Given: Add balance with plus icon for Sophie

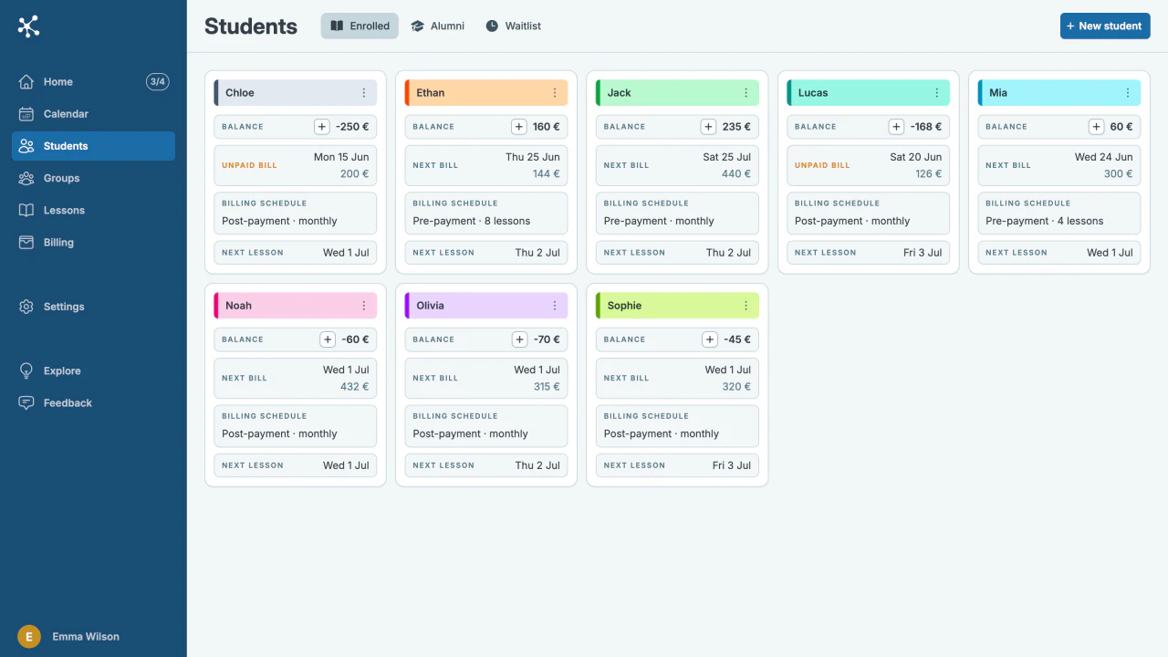Looking at the screenshot, I should point(710,339).
